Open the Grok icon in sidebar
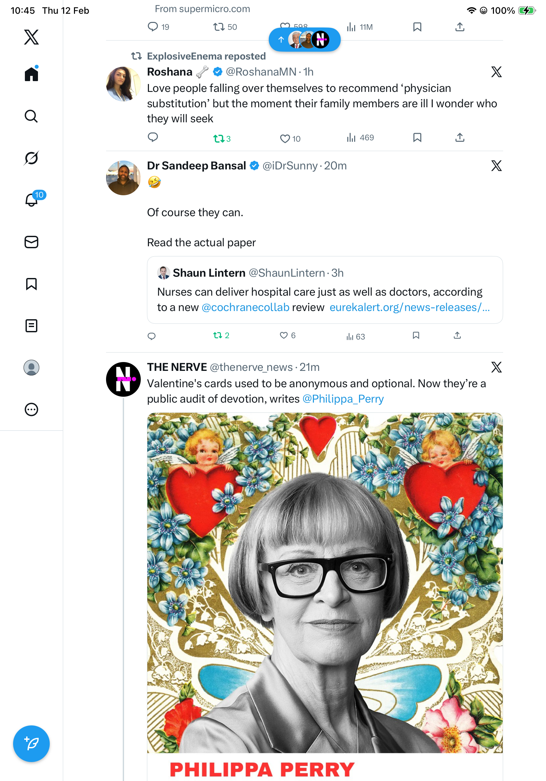 (x=31, y=158)
